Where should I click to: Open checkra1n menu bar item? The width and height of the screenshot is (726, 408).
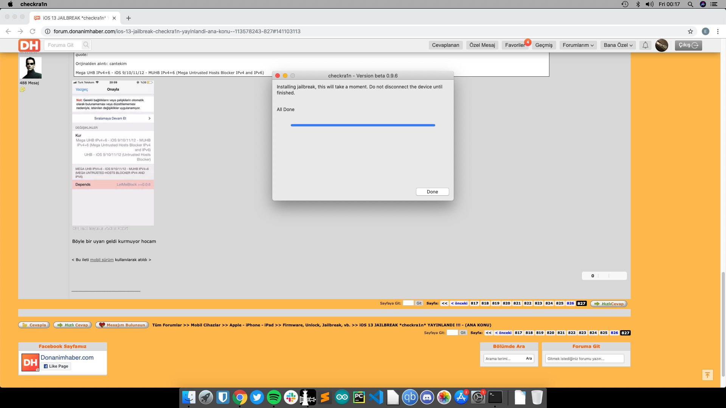click(34, 4)
